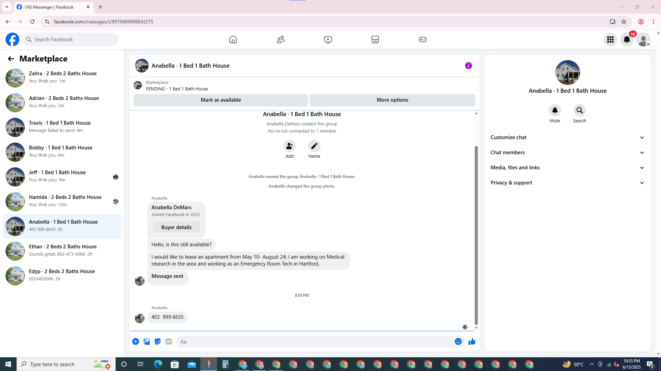661x371 pixels.
Task: Open a new browser tab
Action: [x=101, y=7]
